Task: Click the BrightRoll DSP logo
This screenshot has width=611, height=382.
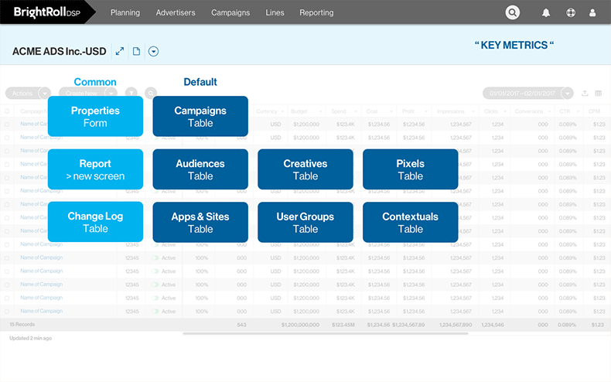Action: click(46, 12)
